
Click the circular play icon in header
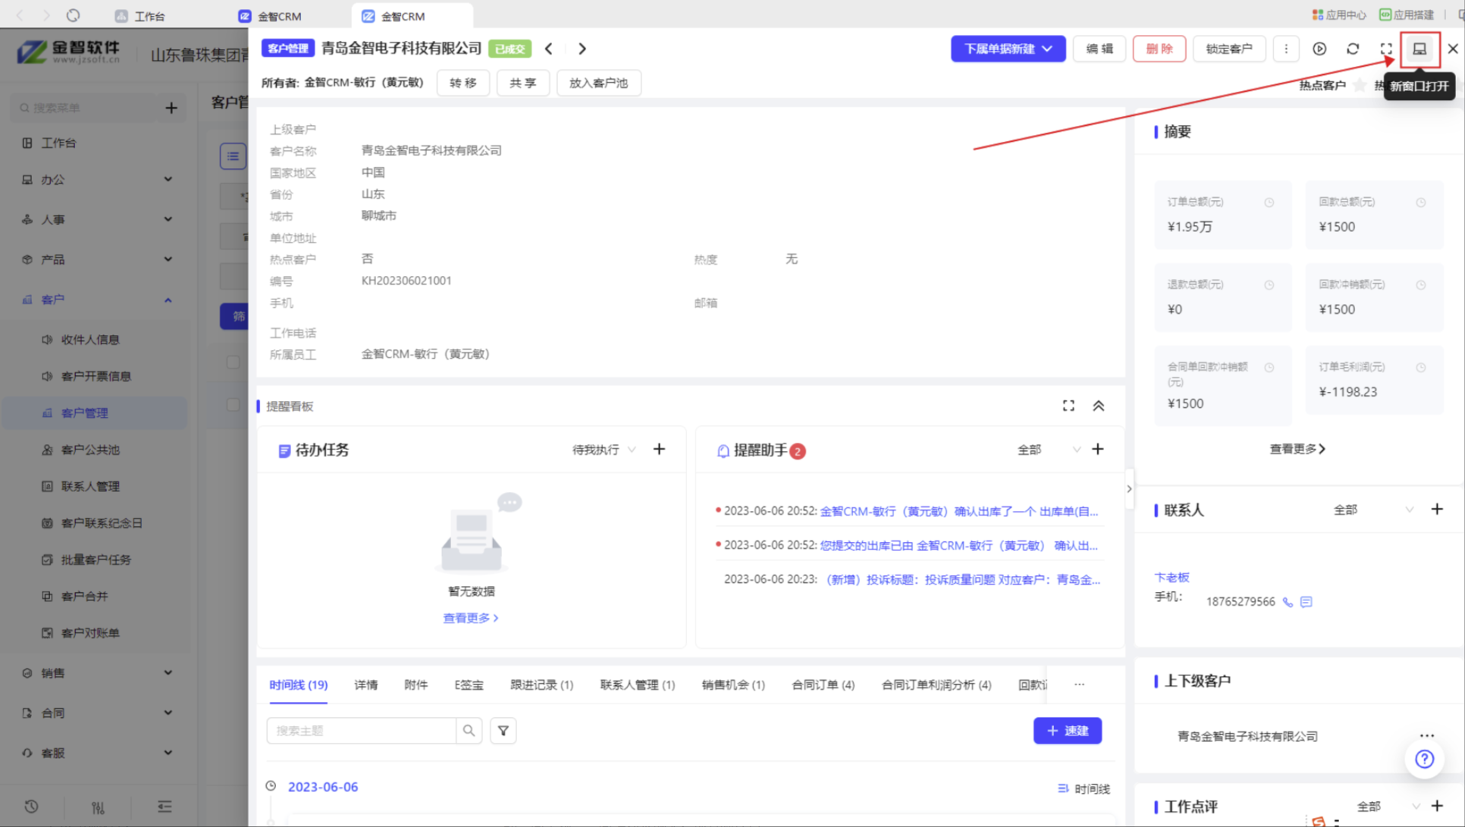pos(1319,49)
